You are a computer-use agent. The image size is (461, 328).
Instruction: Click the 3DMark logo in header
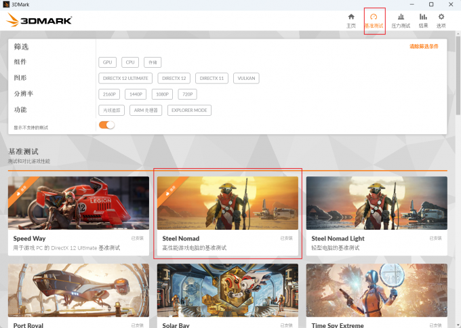pos(39,20)
